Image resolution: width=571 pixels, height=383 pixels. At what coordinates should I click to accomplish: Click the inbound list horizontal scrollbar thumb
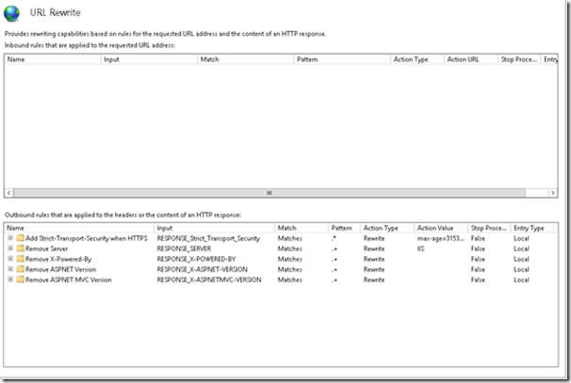(269, 193)
